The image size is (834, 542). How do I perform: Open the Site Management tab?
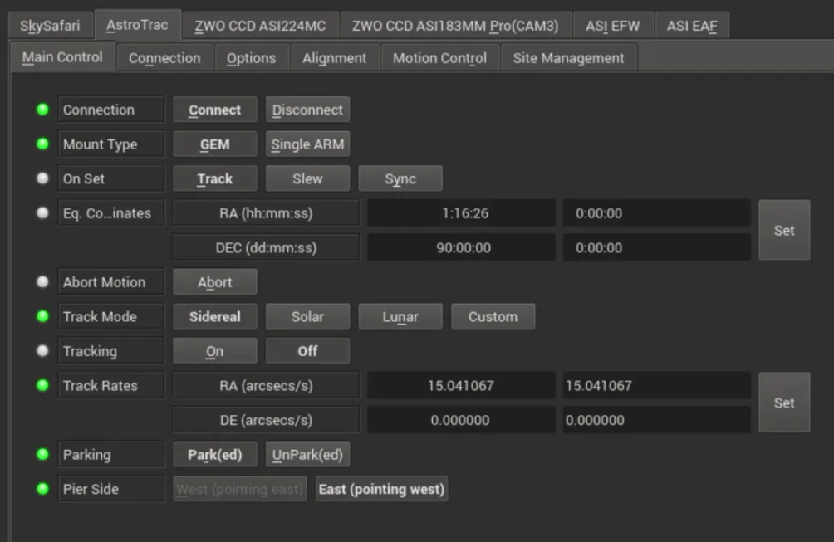(x=568, y=58)
